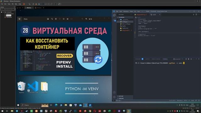Close the VMware Library panel
Screen dimensions: 201x113
(x=14, y=7)
